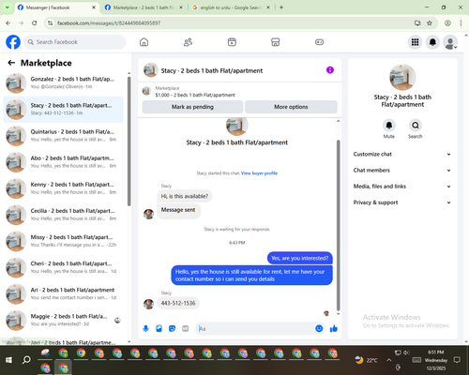Switch to Marketplace 2 beds browser tab
469x375 pixels.
pos(144,7)
